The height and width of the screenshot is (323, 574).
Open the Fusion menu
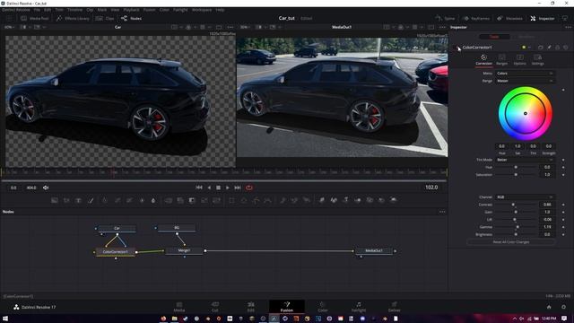pos(149,10)
